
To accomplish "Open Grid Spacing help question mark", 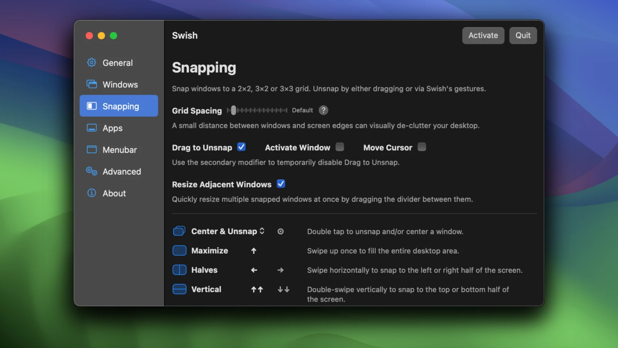I will (x=323, y=110).
